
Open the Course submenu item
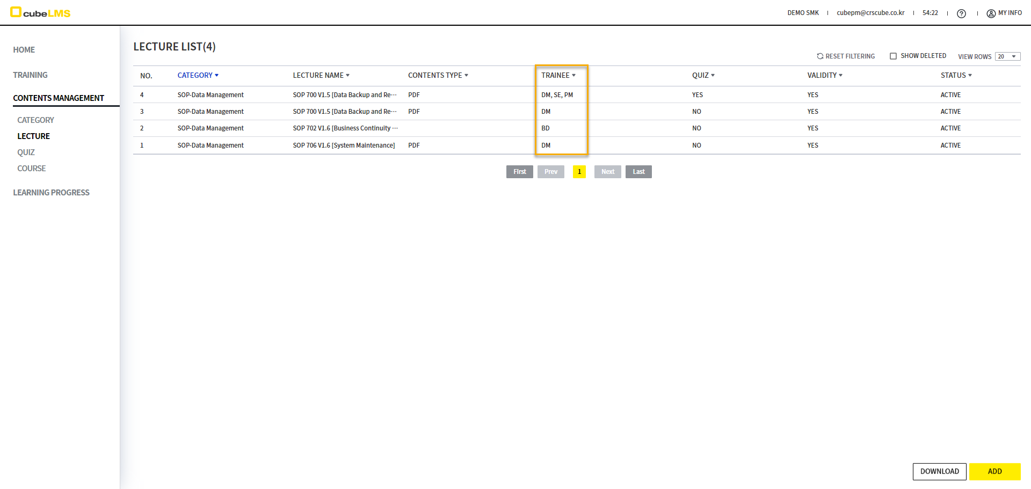(x=31, y=169)
